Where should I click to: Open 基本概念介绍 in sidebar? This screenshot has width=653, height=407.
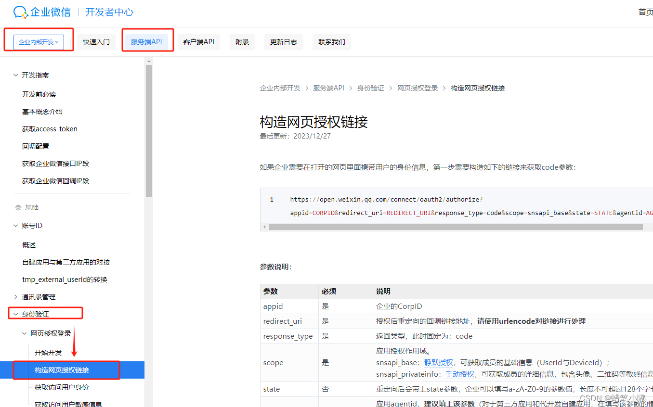(42, 112)
